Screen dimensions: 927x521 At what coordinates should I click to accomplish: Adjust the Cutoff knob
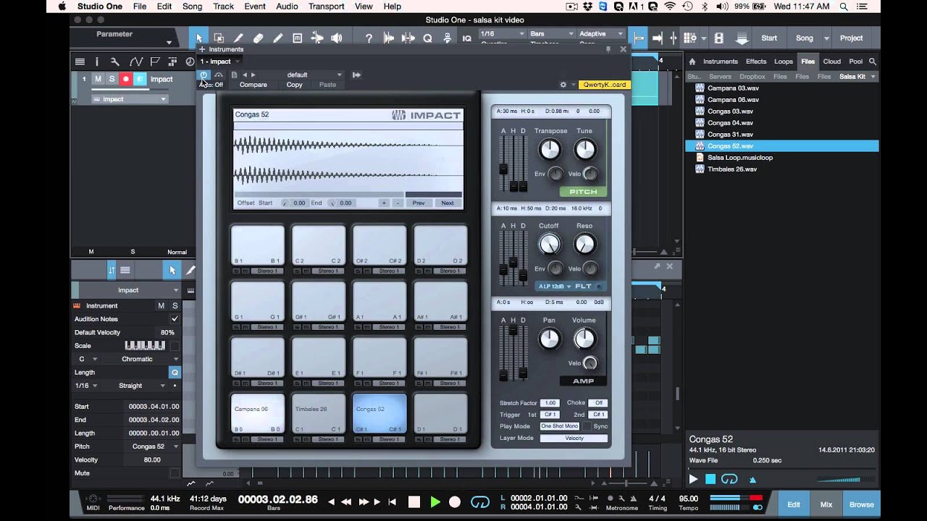550,245
